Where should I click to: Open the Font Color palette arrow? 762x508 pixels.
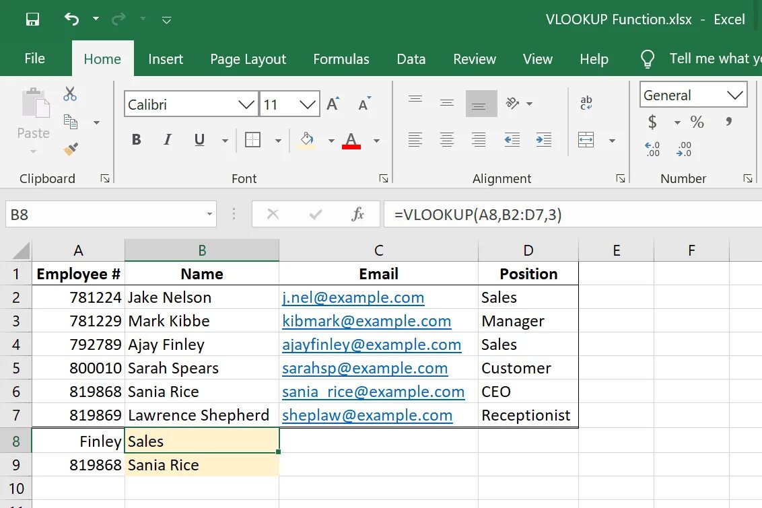pyautogui.click(x=377, y=141)
